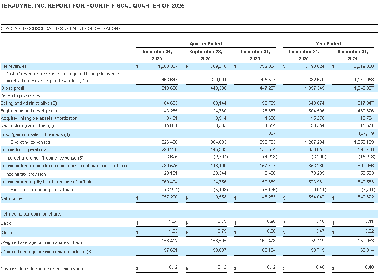Click 'Cash dividend declared per common share' label
The image size is (378, 276).
42,269
